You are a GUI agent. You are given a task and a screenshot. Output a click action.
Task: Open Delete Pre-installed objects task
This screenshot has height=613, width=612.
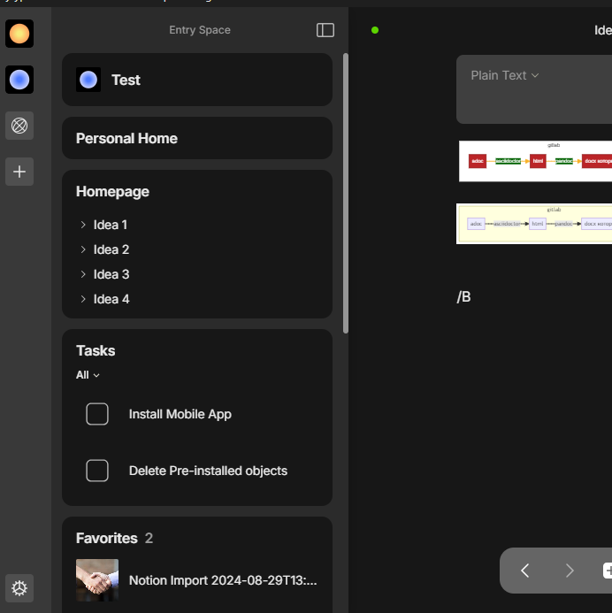(x=209, y=471)
